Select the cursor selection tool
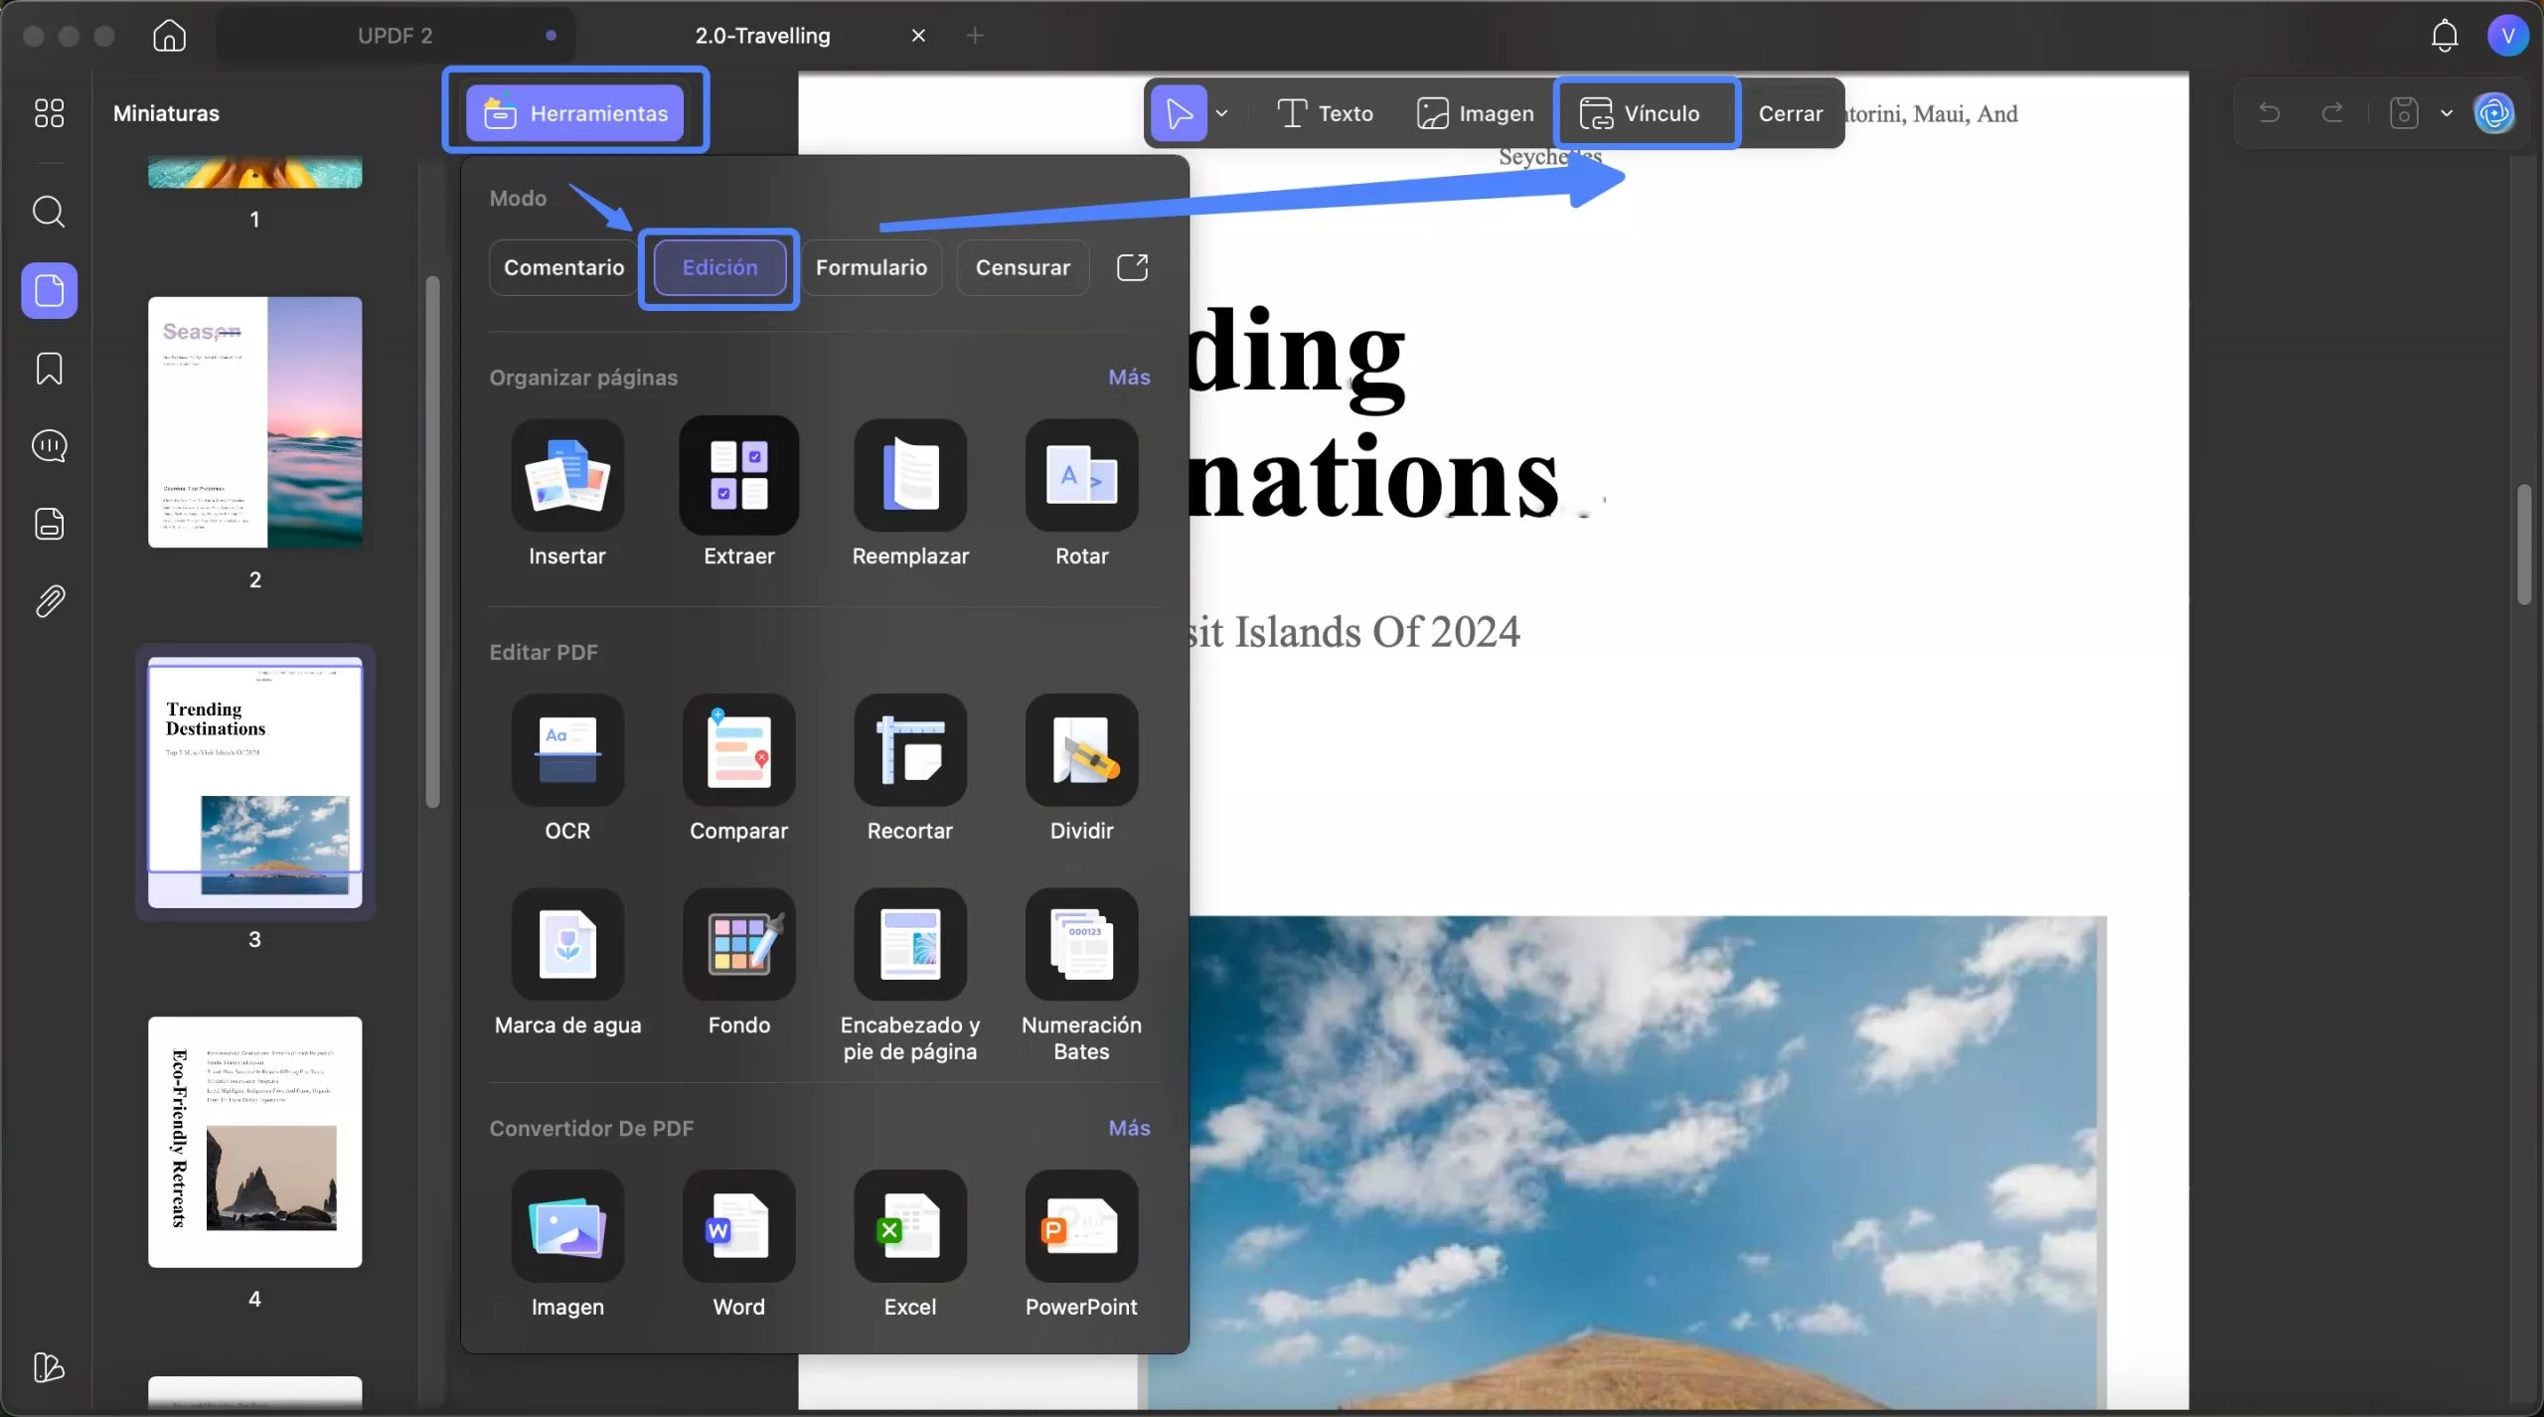The image size is (2544, 1417). coord(1179,113)
